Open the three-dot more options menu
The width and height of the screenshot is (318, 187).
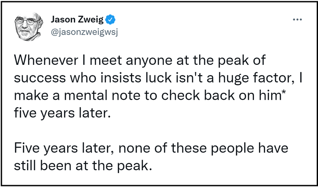[298, 20]
